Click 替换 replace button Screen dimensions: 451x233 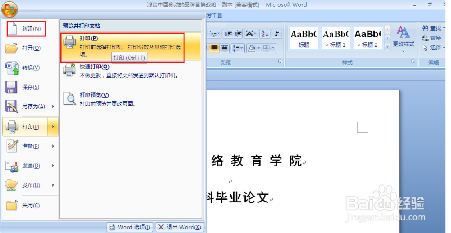tap(432, 38)
